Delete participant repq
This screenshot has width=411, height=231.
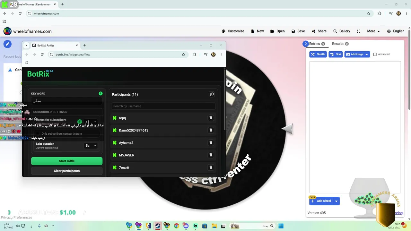pyautogui.click(x=211, y=118)
